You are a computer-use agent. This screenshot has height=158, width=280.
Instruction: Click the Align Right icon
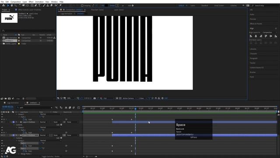(261, 36)
